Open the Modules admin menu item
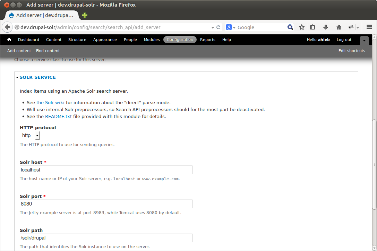 coord(152,40)
